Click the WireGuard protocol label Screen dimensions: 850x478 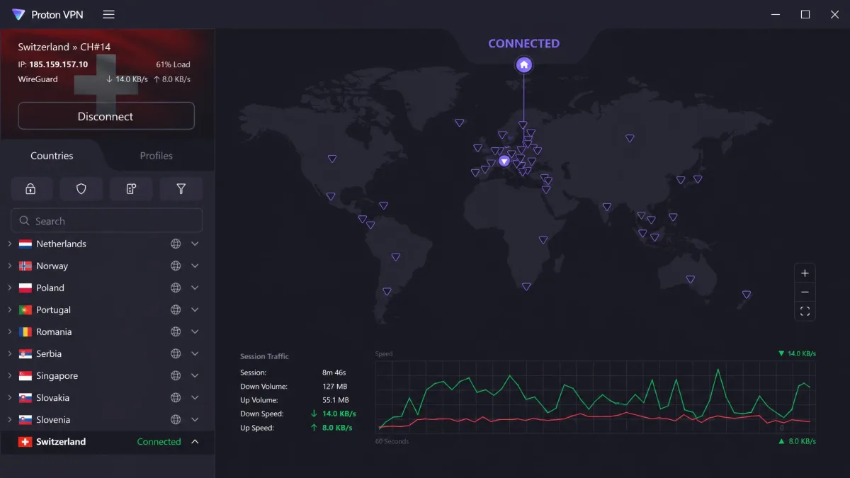pos(38,79)
